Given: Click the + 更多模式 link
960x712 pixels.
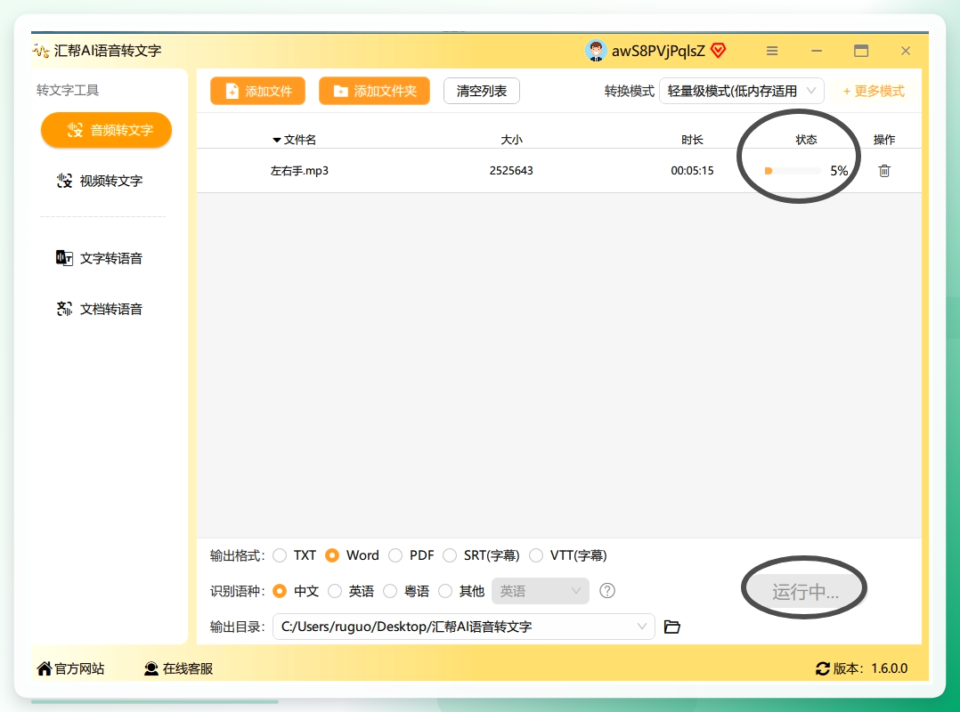Looking at the screenshot, I should [873, 91].
